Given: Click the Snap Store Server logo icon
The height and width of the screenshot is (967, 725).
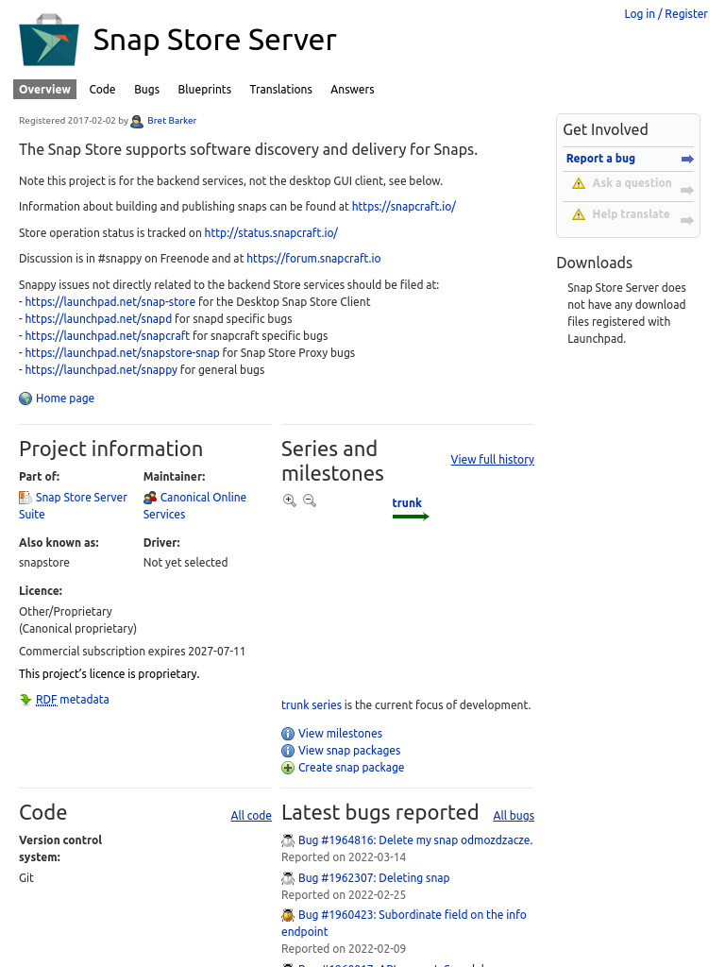Looking at the screenshot, I should pyautogui.click(x=49, y=40).
